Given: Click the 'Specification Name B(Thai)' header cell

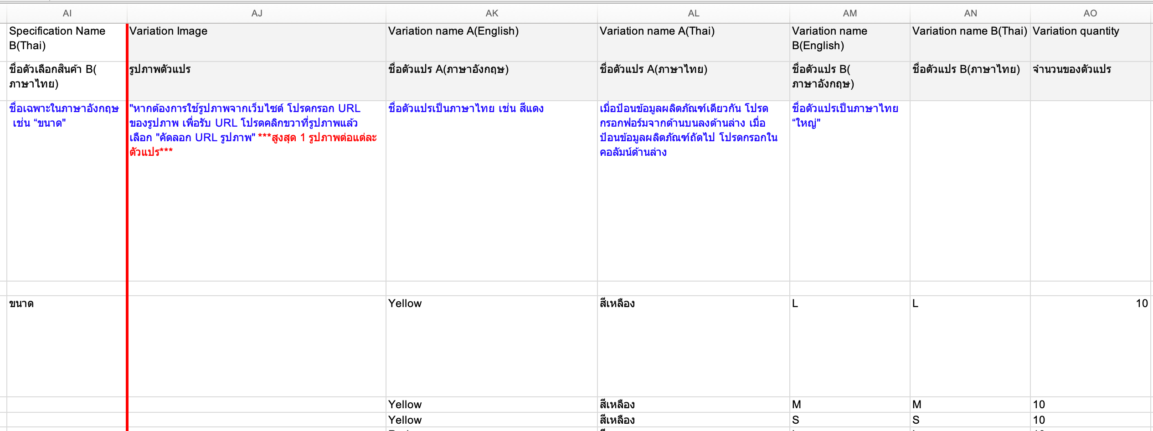Looking at the screenshot, I should 67,42.
